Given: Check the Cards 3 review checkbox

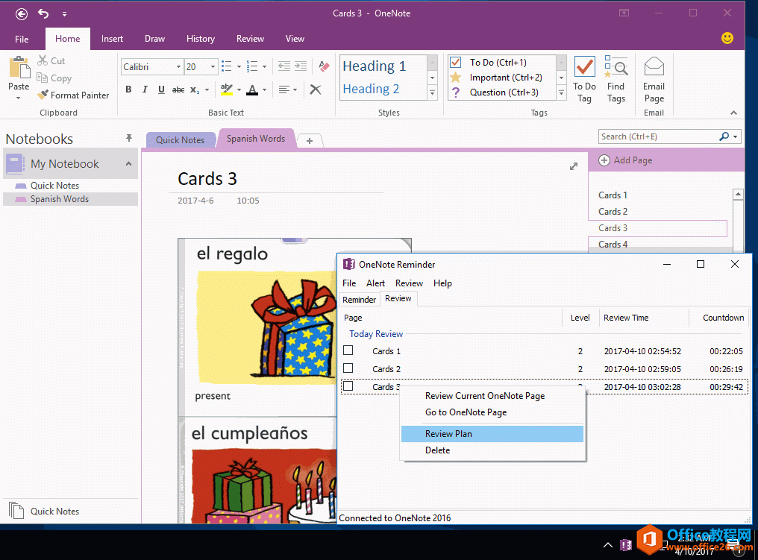Looking at the screenshot, I should (x=348, y=386).
